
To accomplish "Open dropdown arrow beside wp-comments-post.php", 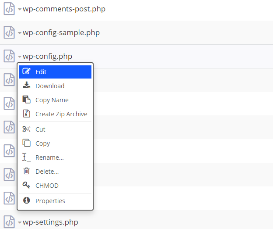I will [20, 9].
